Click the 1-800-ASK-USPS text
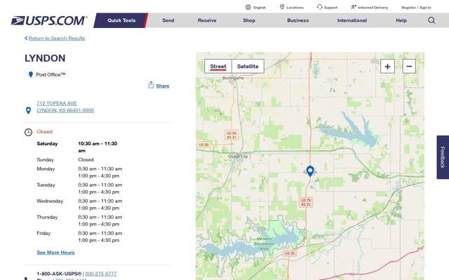Viewport: 449px width, 280px height. tap(59, 274)
